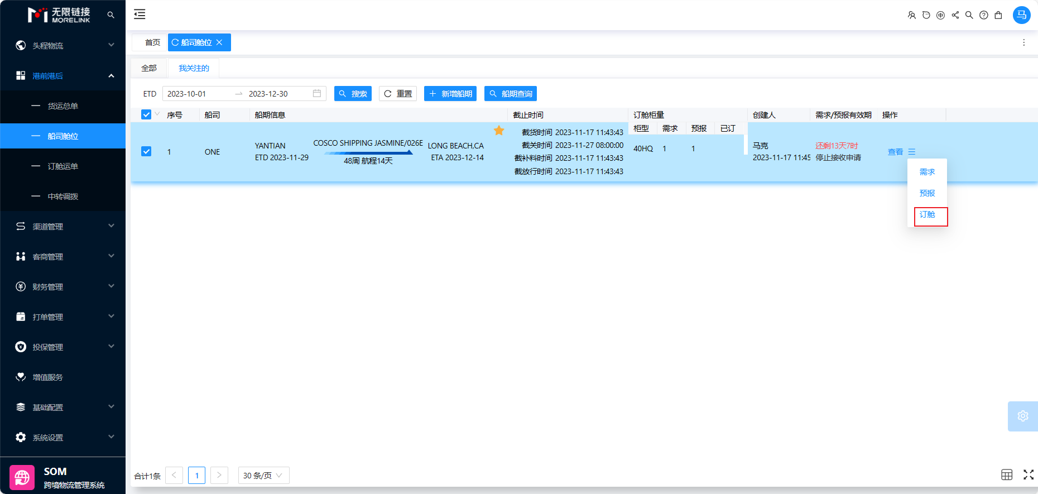Viewport: 1038px width, 494px height.
Task: Open 货运总单 in sidebar
Action: [x=63, y=105]
